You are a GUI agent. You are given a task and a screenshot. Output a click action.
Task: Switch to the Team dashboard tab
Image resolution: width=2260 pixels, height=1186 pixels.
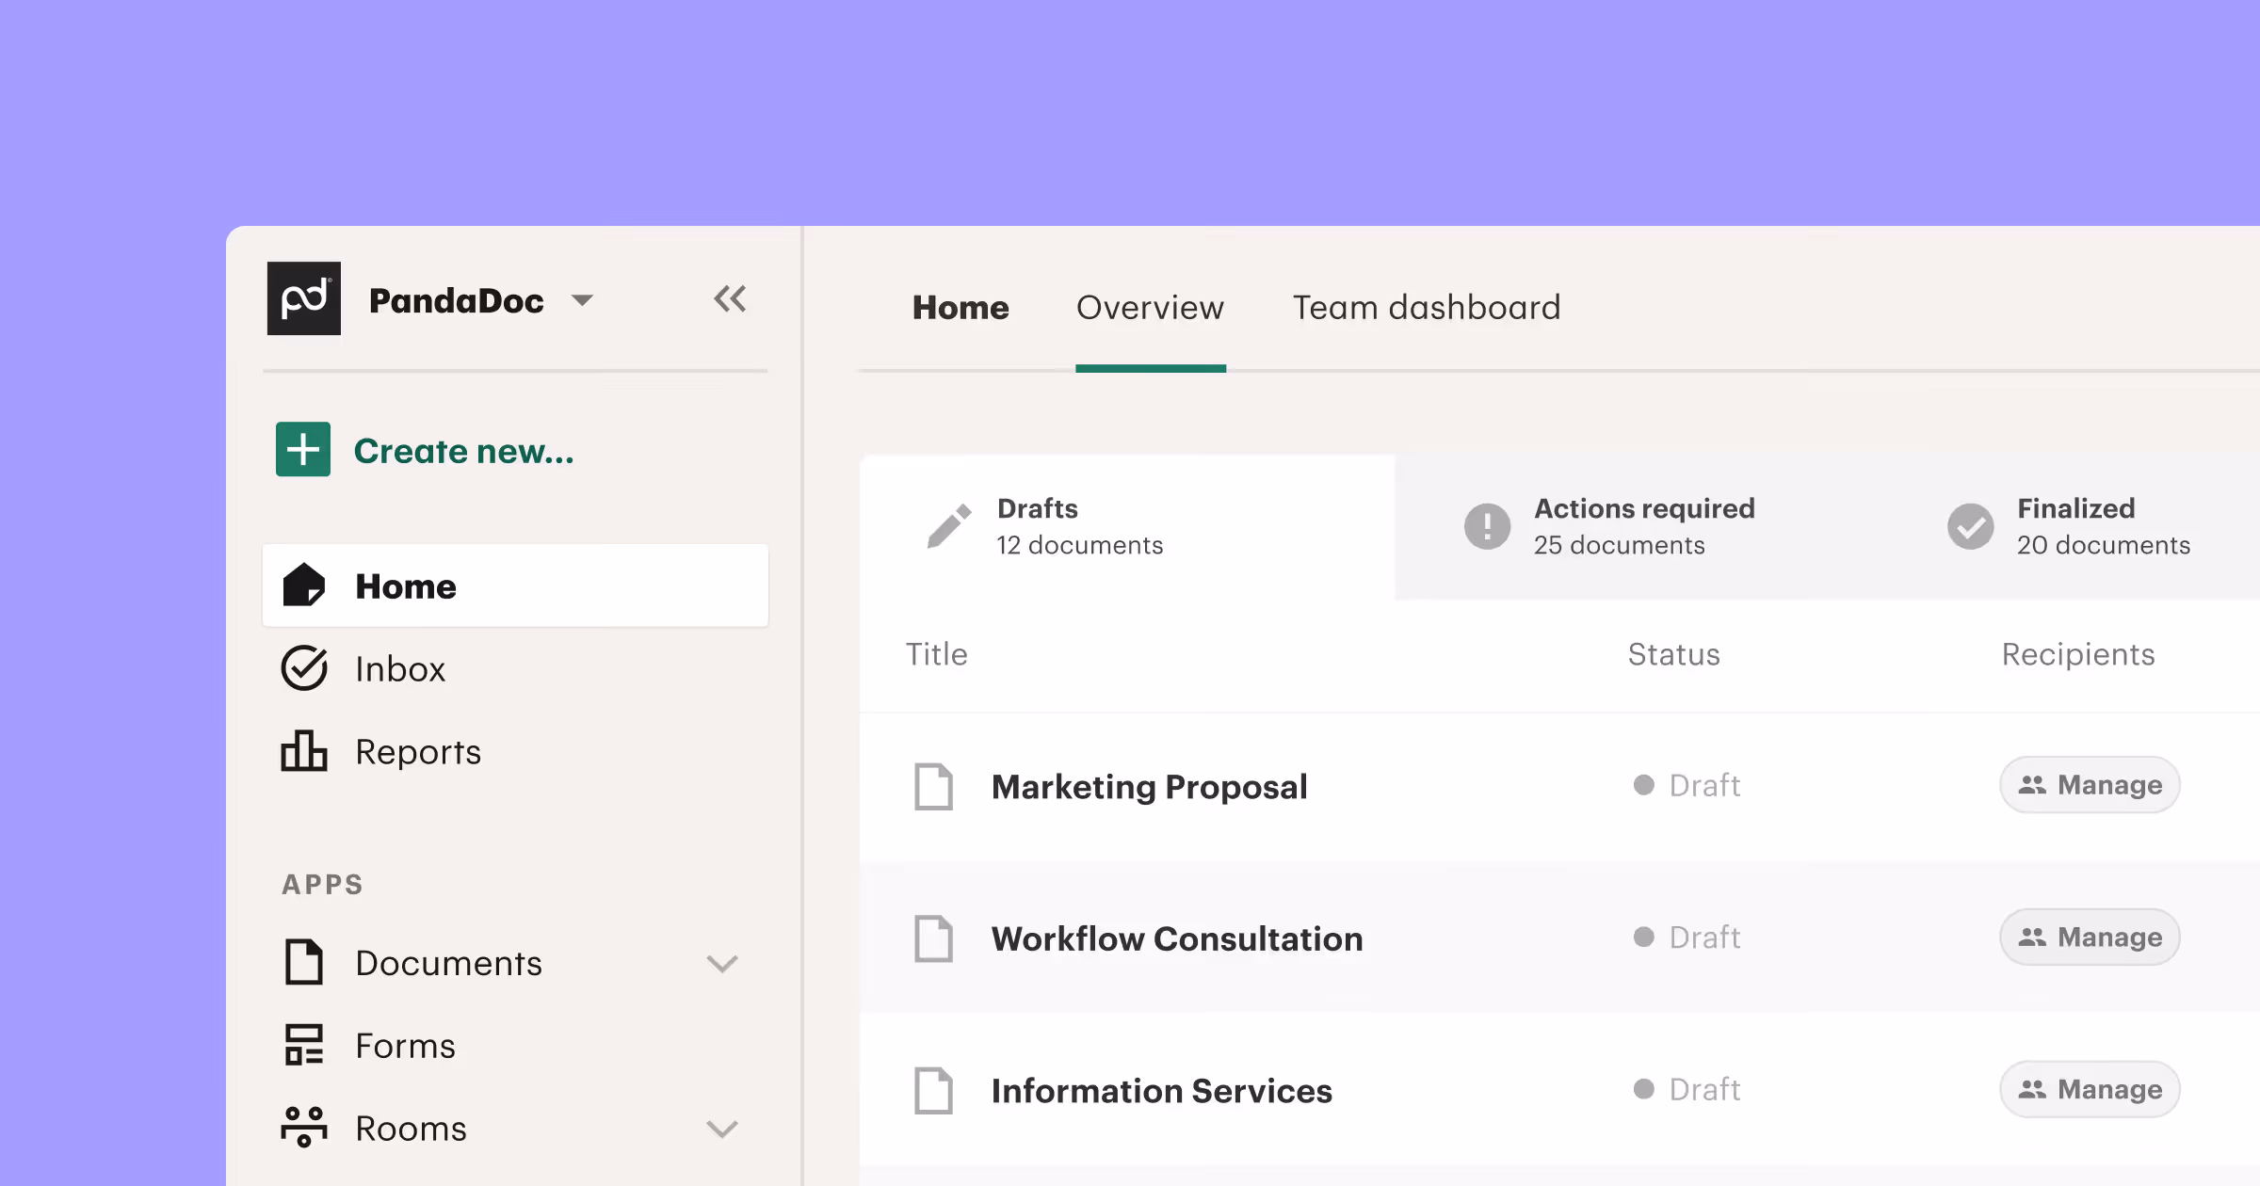(1426, 308)
